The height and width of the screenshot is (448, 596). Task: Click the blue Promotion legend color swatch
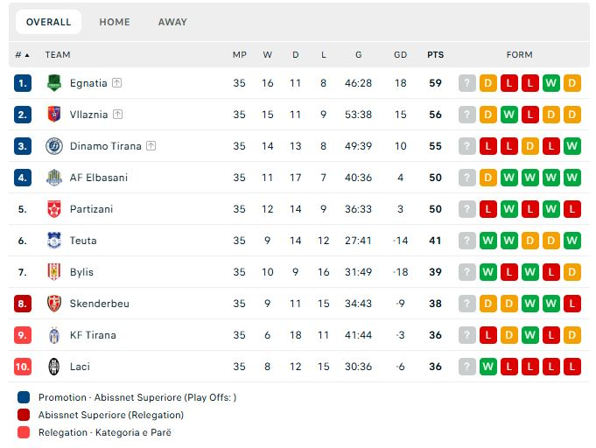(24, 397)
